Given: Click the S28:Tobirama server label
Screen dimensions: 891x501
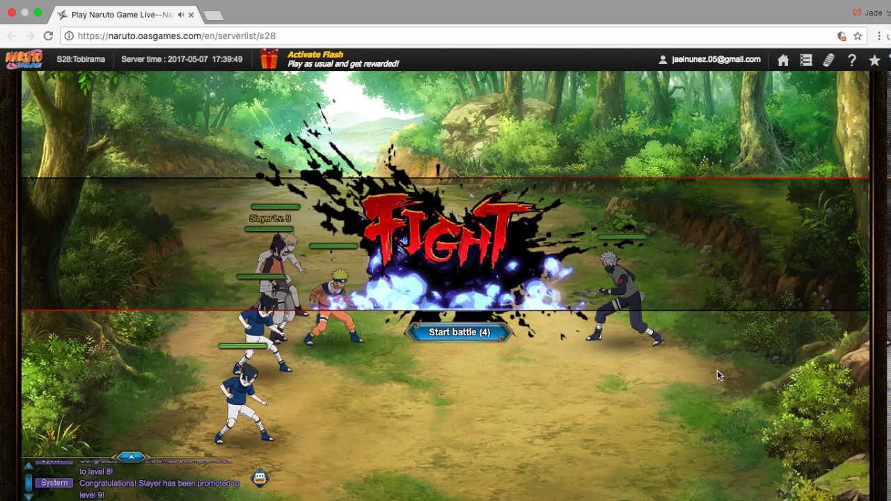Looking at the screenshot, I should 81,59.
